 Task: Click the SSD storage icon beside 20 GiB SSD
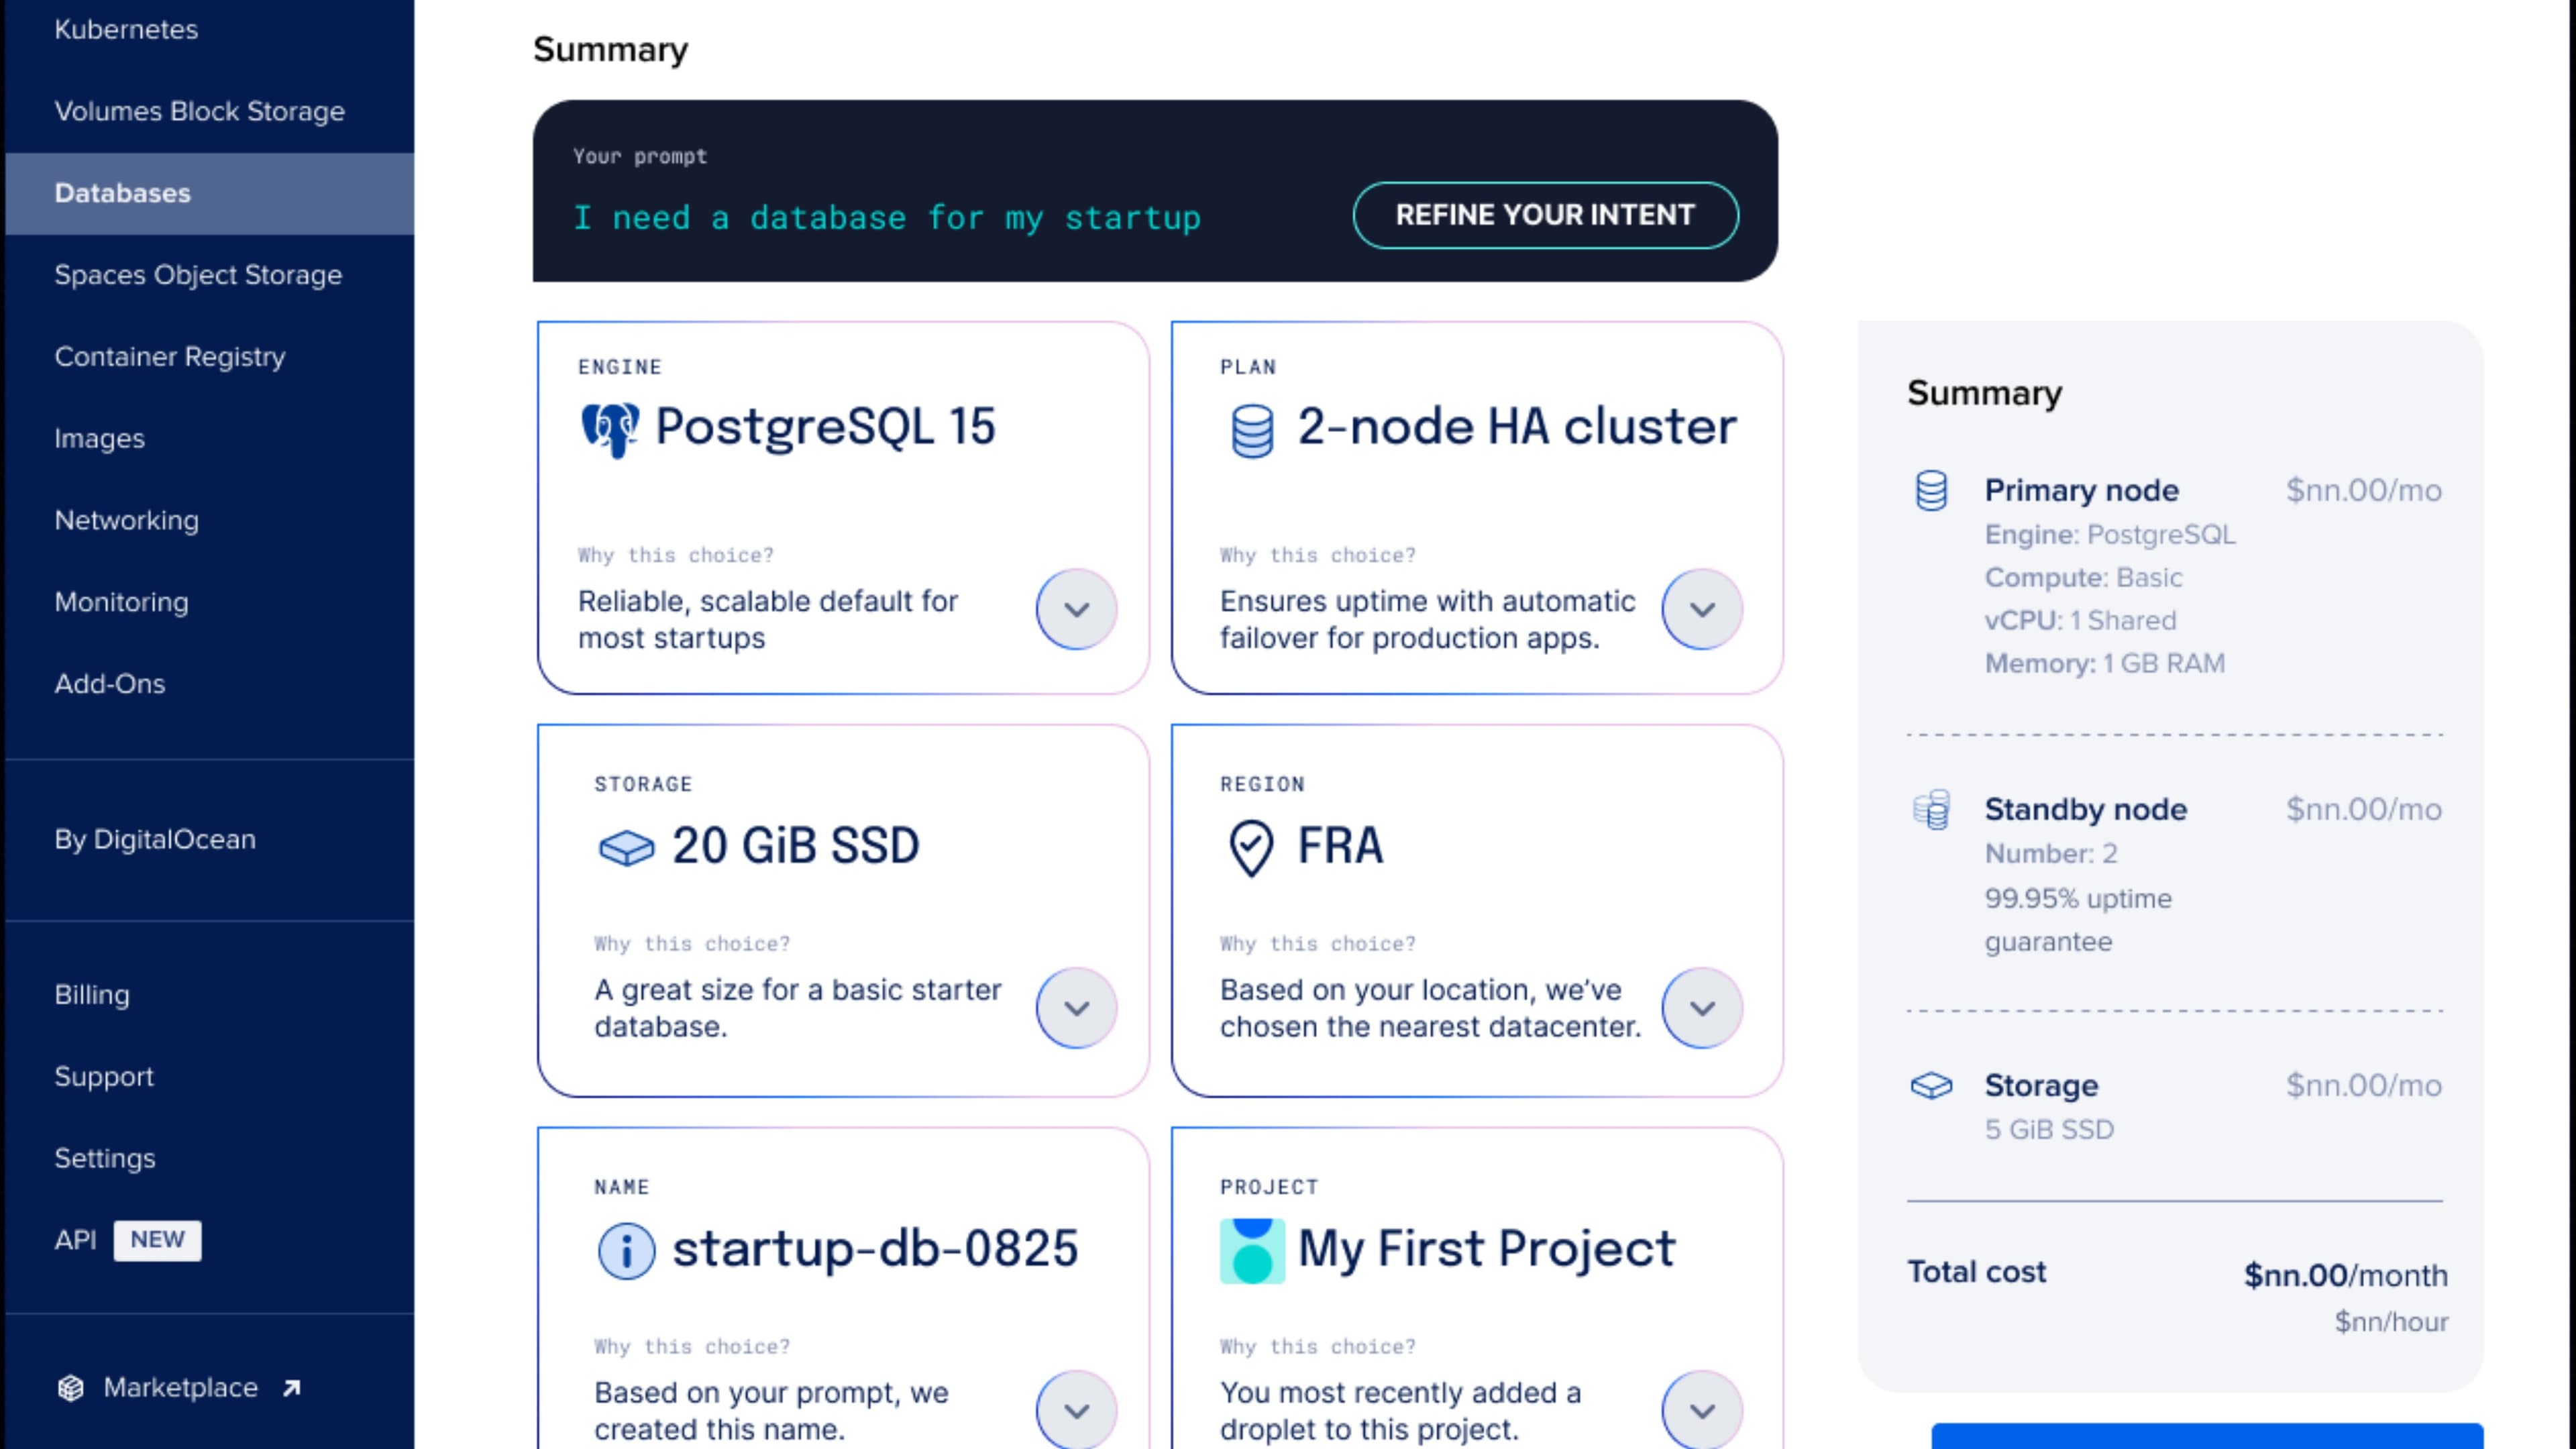(626, 848)
